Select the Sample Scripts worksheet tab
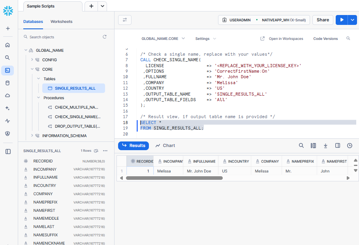The image size is (359, 245). 53,6
